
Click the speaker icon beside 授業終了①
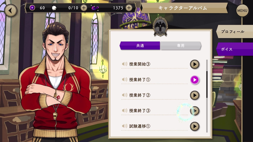click(125, 79)
